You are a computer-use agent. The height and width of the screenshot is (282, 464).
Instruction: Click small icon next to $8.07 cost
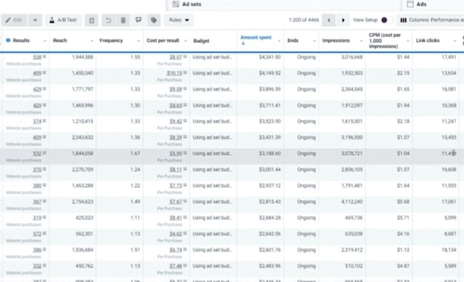coord(185,57)
